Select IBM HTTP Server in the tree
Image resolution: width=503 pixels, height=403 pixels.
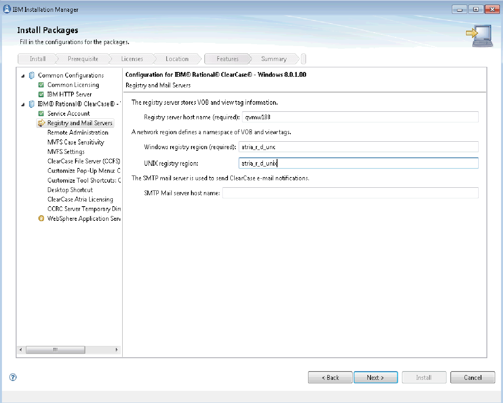(x=70, y=94)
